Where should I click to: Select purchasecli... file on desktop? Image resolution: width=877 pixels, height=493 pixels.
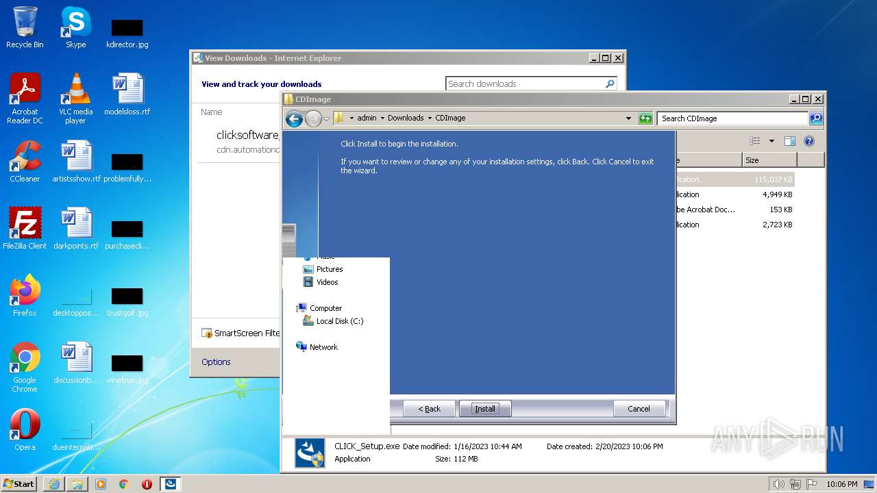[127, 235]
